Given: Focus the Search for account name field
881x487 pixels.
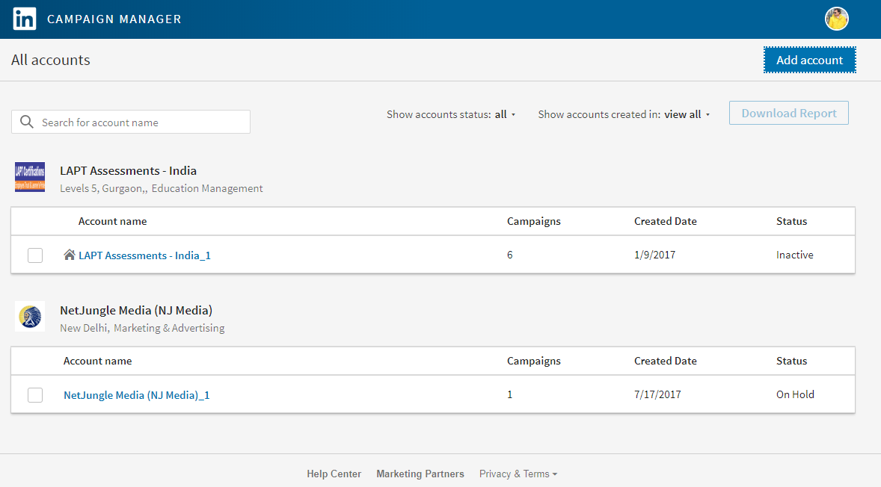Looking at the screenshot, I should 131,122.
